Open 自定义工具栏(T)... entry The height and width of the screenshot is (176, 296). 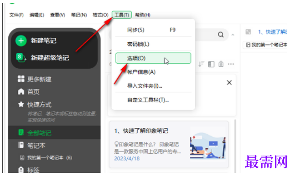[x=153, y=100]
